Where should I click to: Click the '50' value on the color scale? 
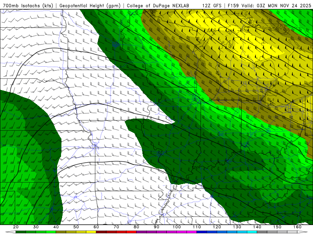(x=76, y=227)
